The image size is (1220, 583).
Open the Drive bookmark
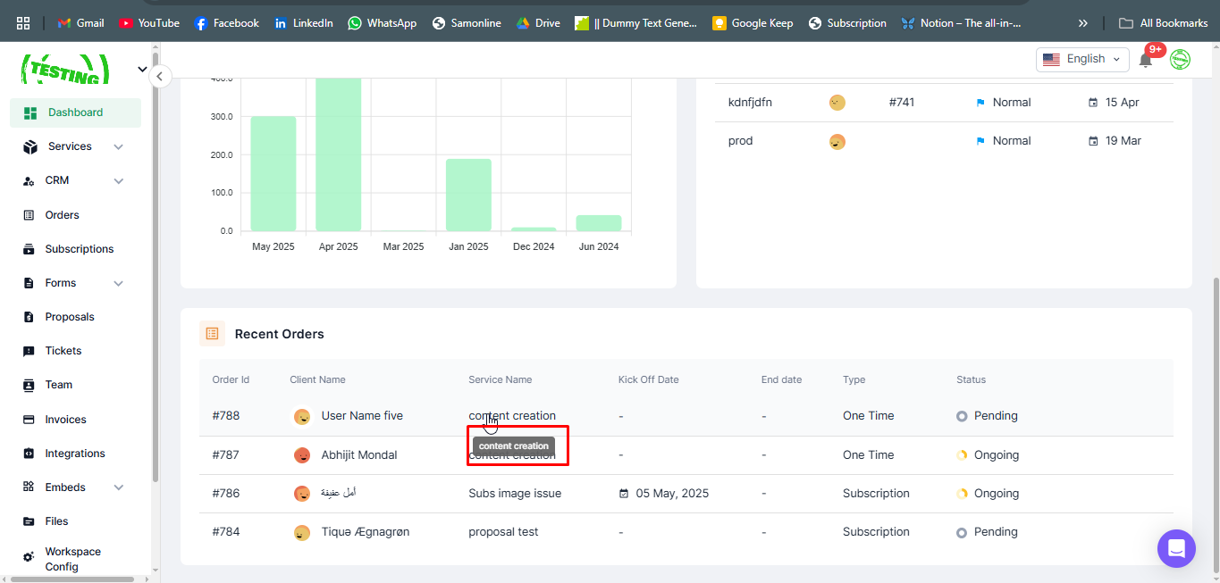[538, 23]
